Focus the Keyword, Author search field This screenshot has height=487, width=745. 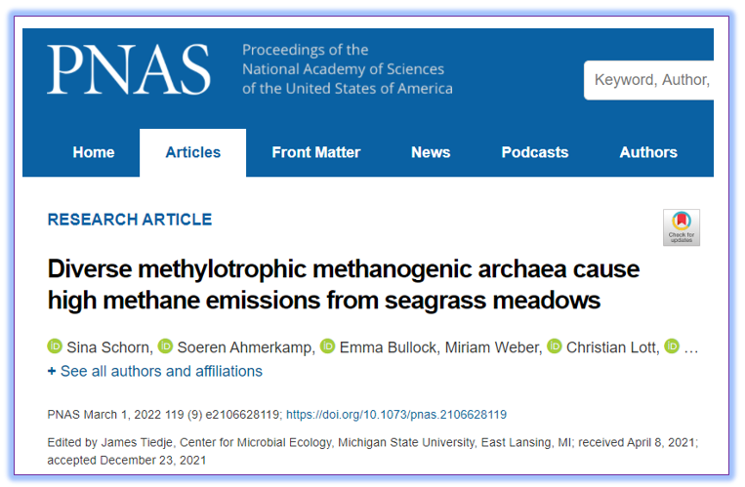click(648, 80)
